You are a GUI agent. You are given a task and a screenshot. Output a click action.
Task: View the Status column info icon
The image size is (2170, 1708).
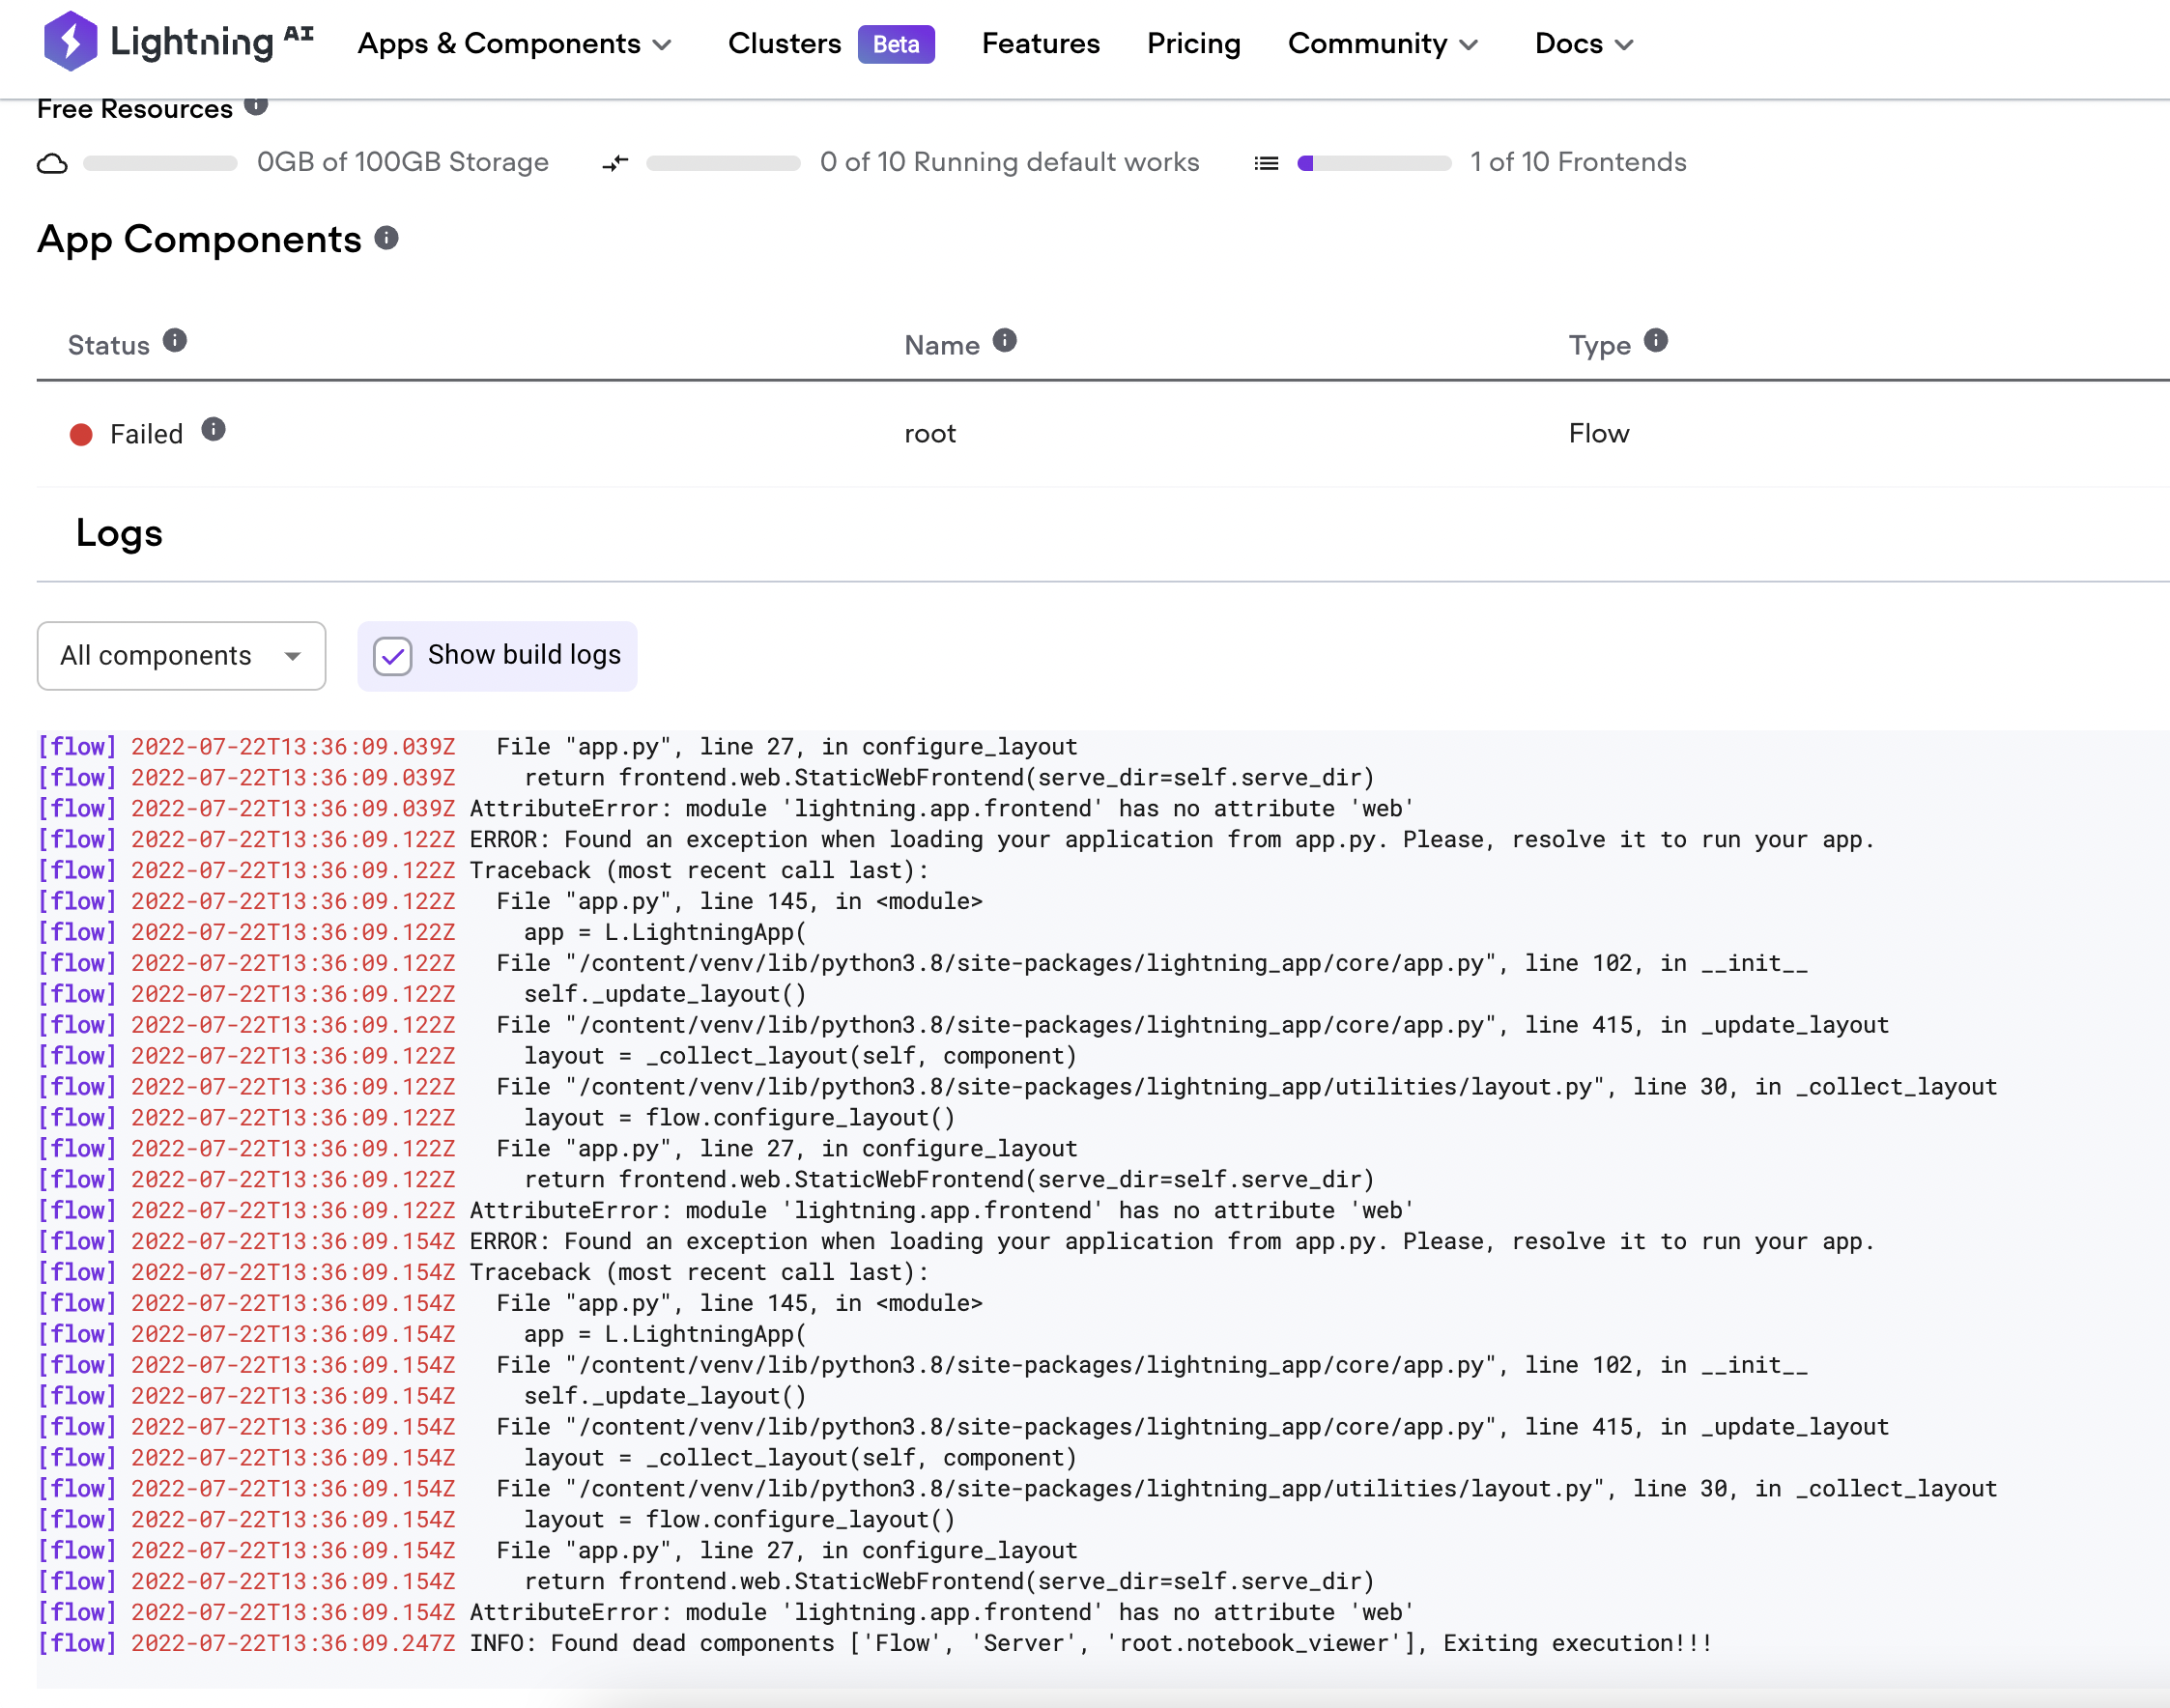point(176,340)
